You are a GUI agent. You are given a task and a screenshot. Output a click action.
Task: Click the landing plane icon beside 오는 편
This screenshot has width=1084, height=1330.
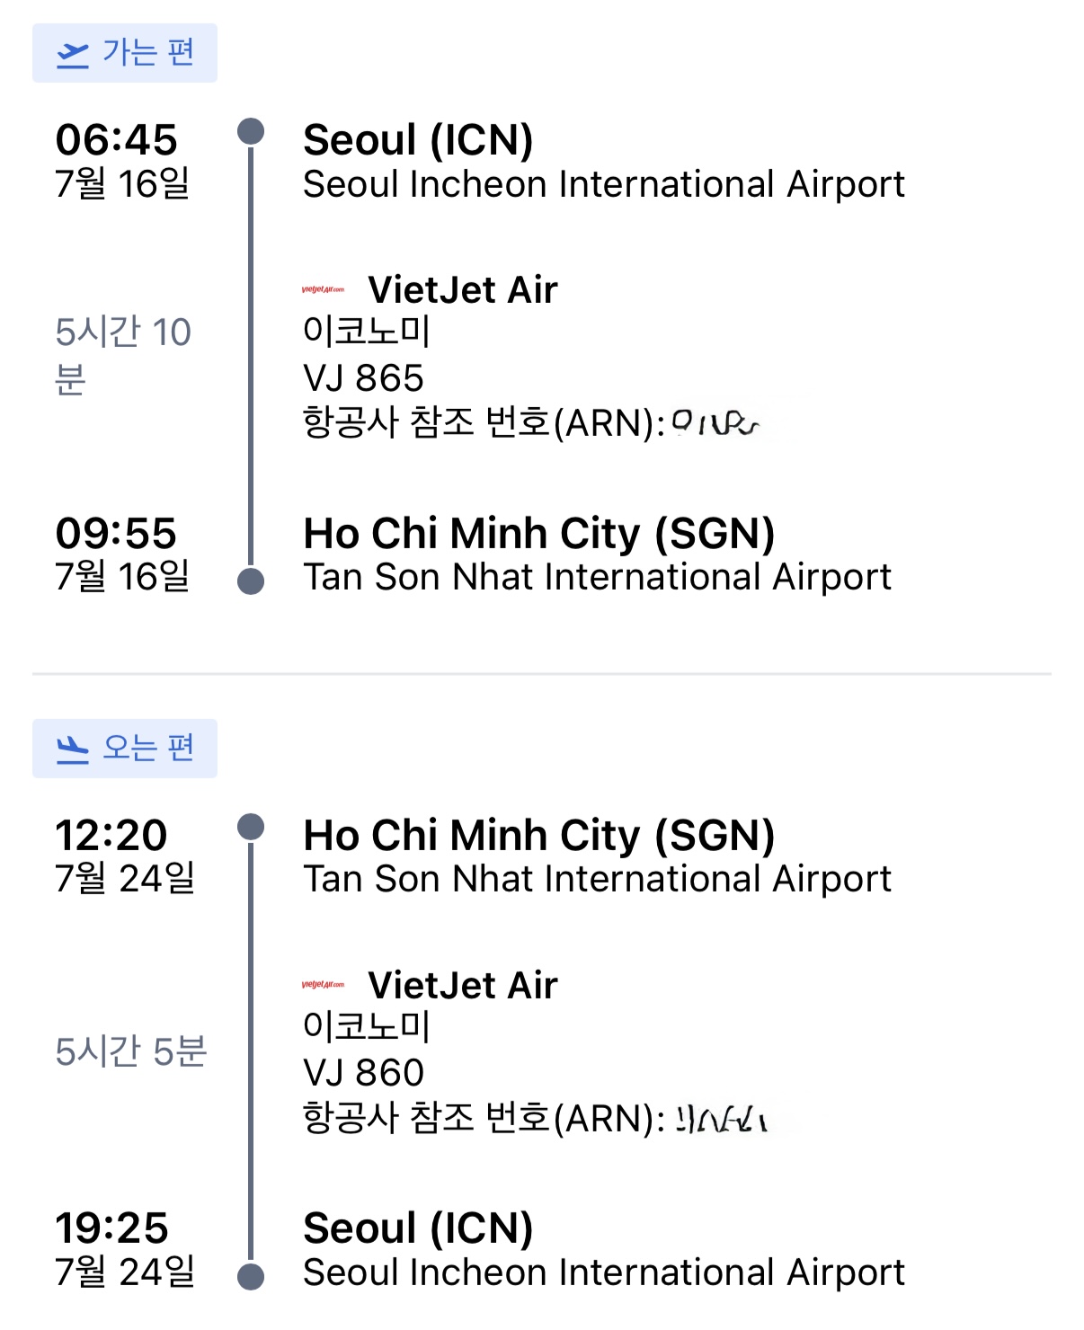(73, 749)
